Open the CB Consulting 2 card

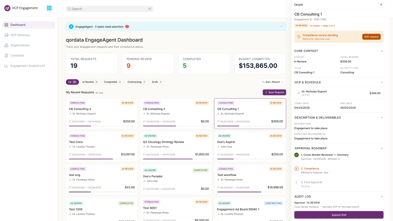pos(176,114)
